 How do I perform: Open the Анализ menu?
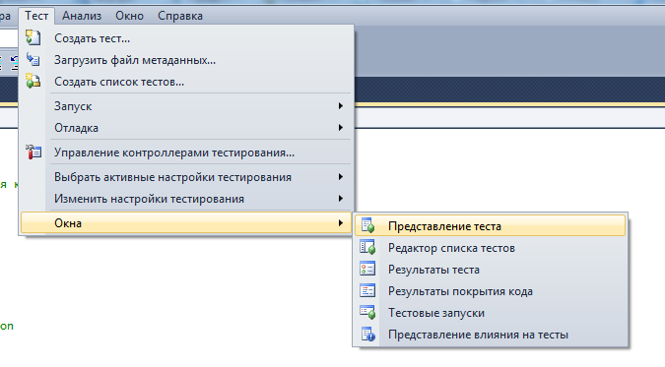point(82,16)
